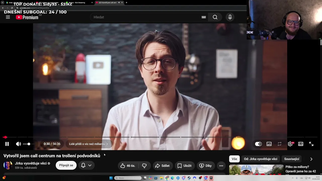Open Steam from the taskbar
Image resolution: width=322 pixels, height=181 pixels.
click(189, 178)
